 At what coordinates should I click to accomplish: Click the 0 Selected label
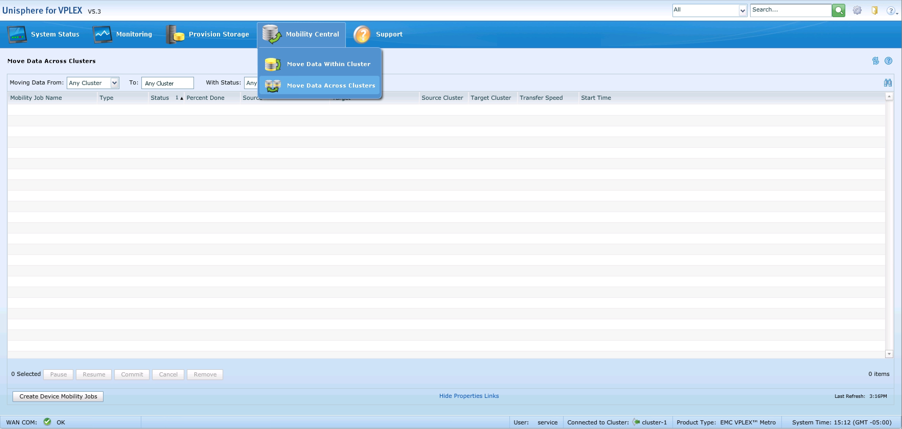coord(26,374)
